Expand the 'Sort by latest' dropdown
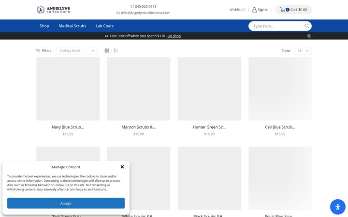Screen dimensions: 348x217 [77, 51]
